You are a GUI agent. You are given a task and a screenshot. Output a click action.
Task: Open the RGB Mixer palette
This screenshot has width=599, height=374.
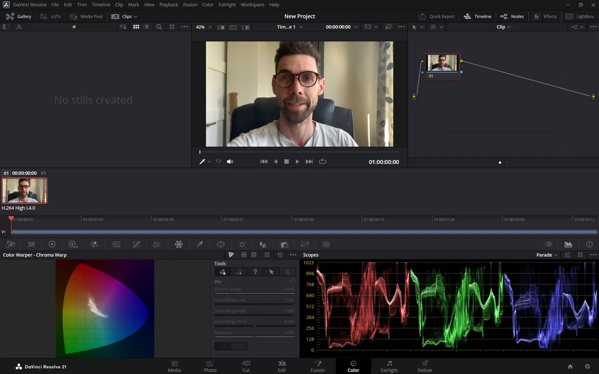pyautogui.click(x=94, y=244)
